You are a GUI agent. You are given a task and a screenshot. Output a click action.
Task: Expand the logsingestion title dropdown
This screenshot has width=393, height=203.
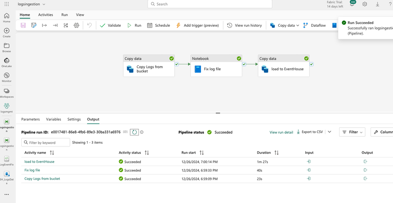pos(44,4)
